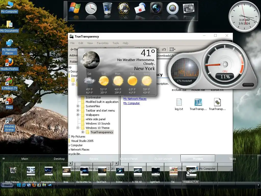Open the camera lens dock icon
261x196 pixels.
pos(156,8)
